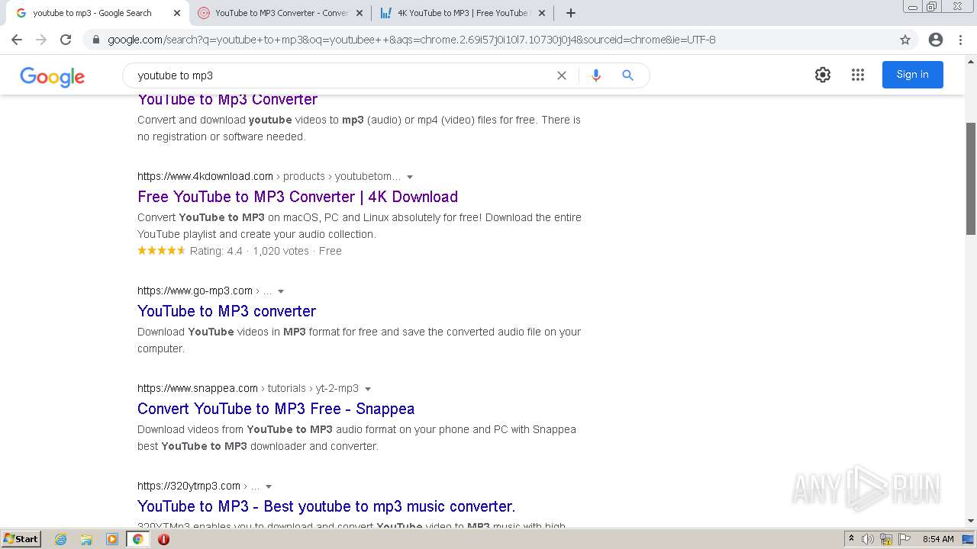Switch to the '4K YouTube to MP3' tab
This screenshot has height=549, width=977.
point(462,13)
